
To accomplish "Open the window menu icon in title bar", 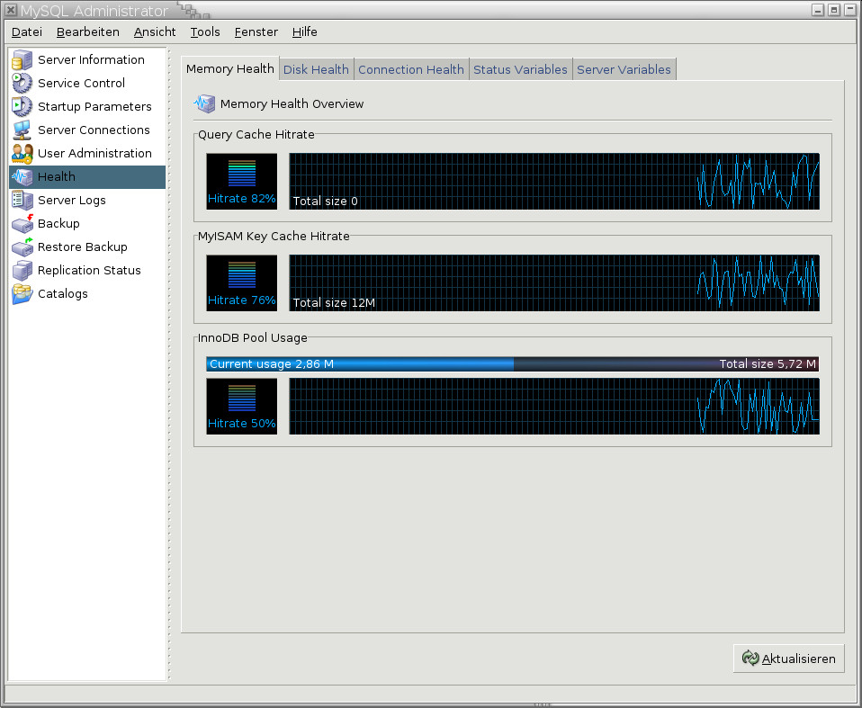I will [x=11, y=10].
